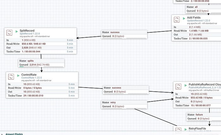This screenshot has width=221, height=135.
Task: Select the SplitRecord processor title
Action: [27, 30]
